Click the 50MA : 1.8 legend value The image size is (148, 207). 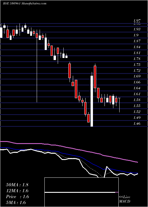(x=17, y=185)
